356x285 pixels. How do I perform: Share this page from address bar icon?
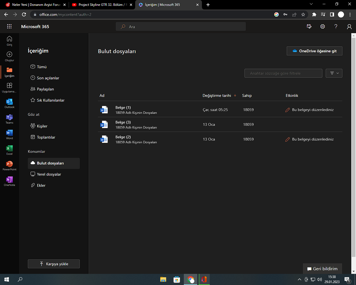click(x=294, y=14)
